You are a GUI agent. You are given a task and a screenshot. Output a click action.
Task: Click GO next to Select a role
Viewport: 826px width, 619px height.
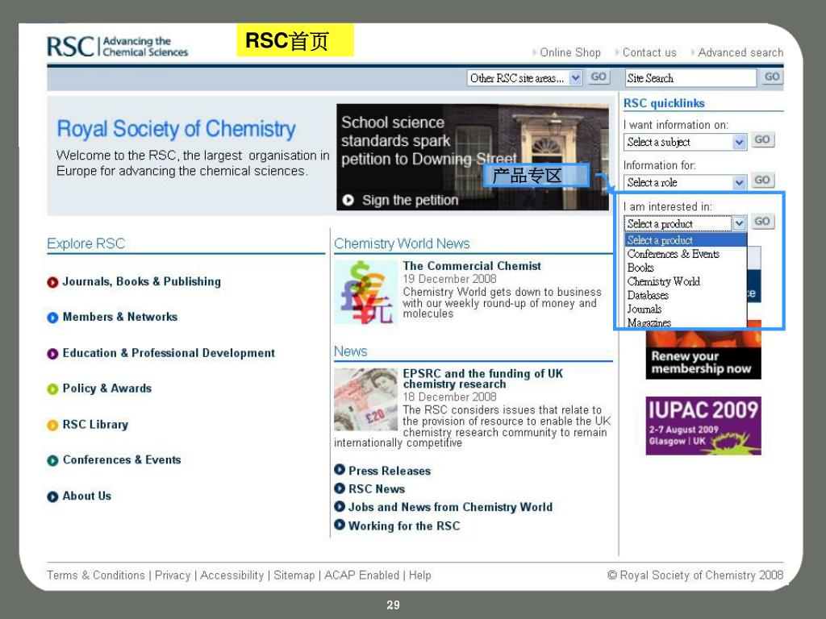(x=762, y=180)
